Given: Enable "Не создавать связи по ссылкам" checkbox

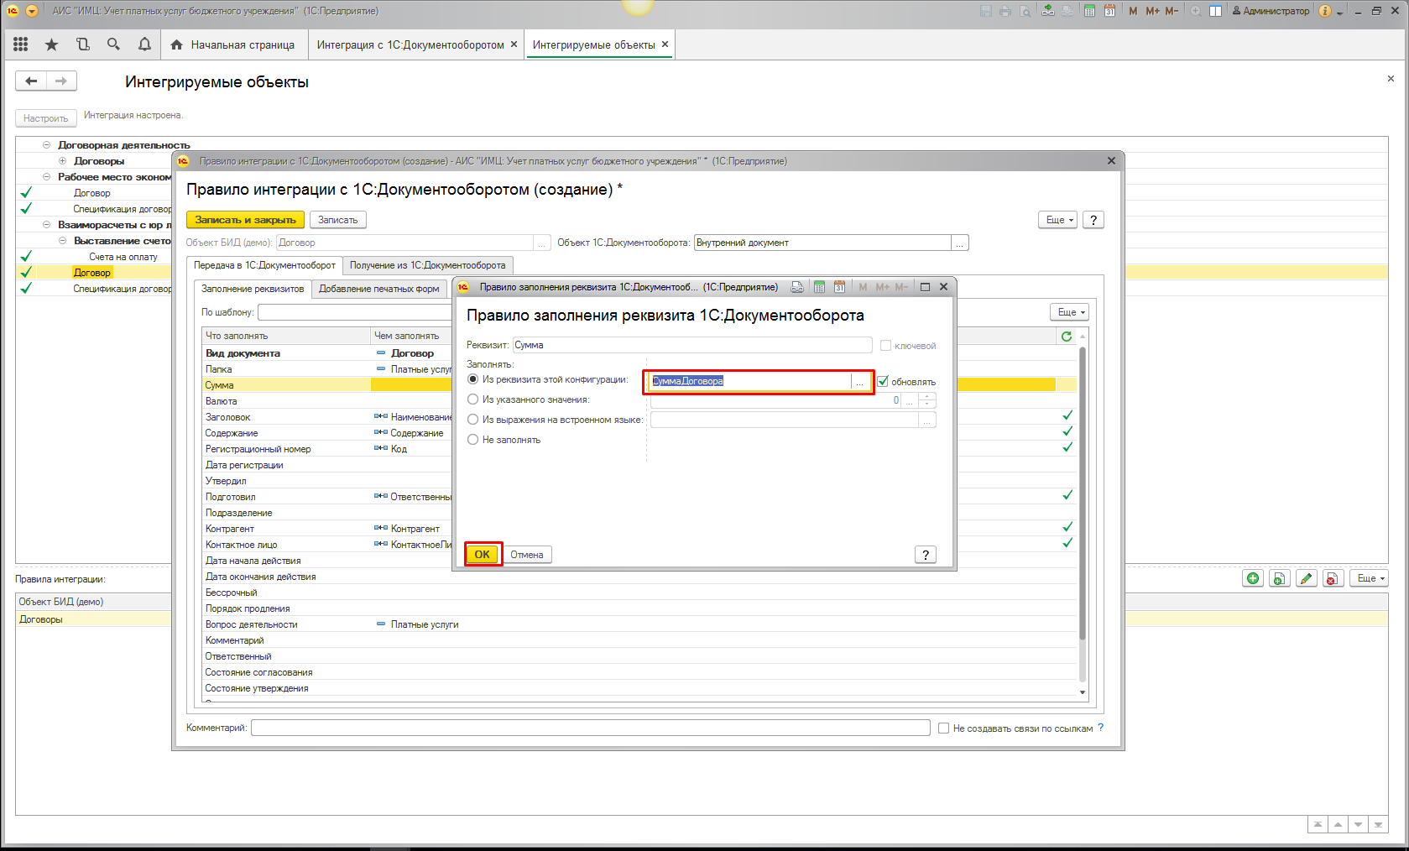Looking at the screenshot, I should pyautogui.click(x=943, y=728).
